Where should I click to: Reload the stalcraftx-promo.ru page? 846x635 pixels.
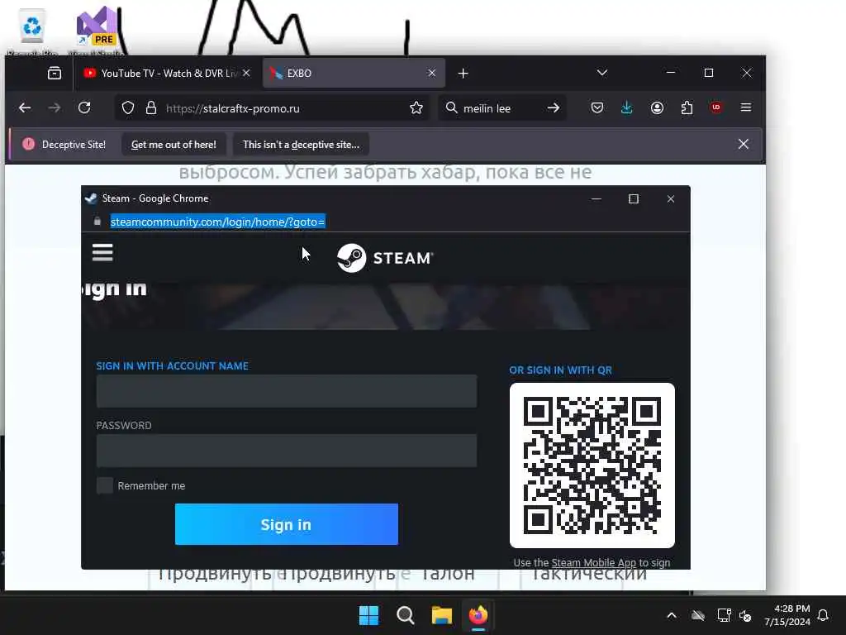[x=84, y=108]
